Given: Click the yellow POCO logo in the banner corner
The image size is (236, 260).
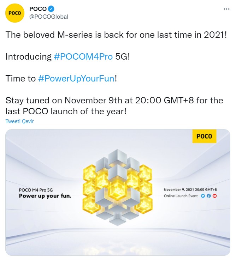Looking at the screenshot, I should point(204,136).
